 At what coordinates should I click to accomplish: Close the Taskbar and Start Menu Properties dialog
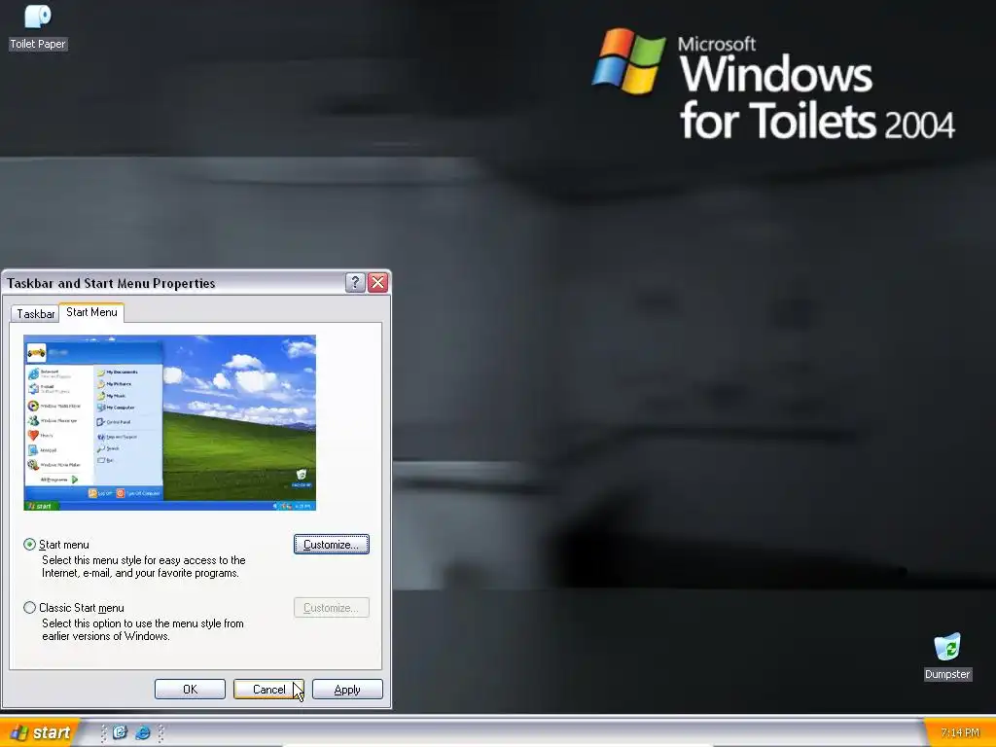pyautogui.click(x=378, y=283)
